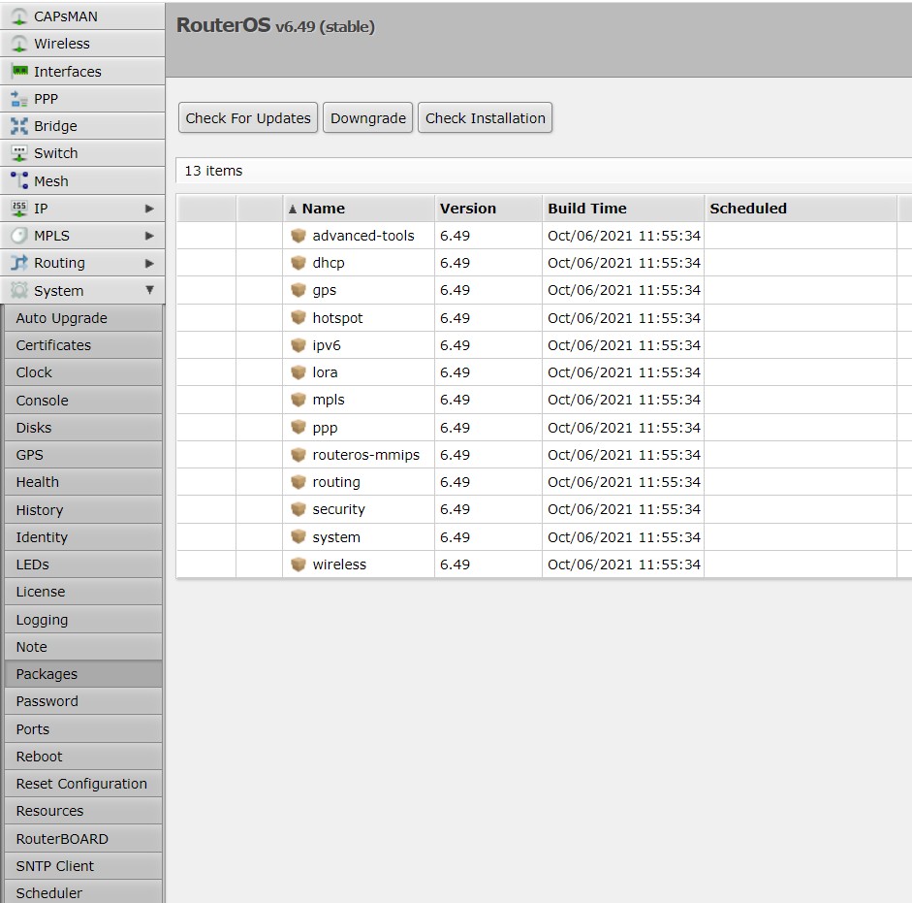Expand the Routing submenu arrow
The height and width of the screenshot is (903, 912).
149,263
